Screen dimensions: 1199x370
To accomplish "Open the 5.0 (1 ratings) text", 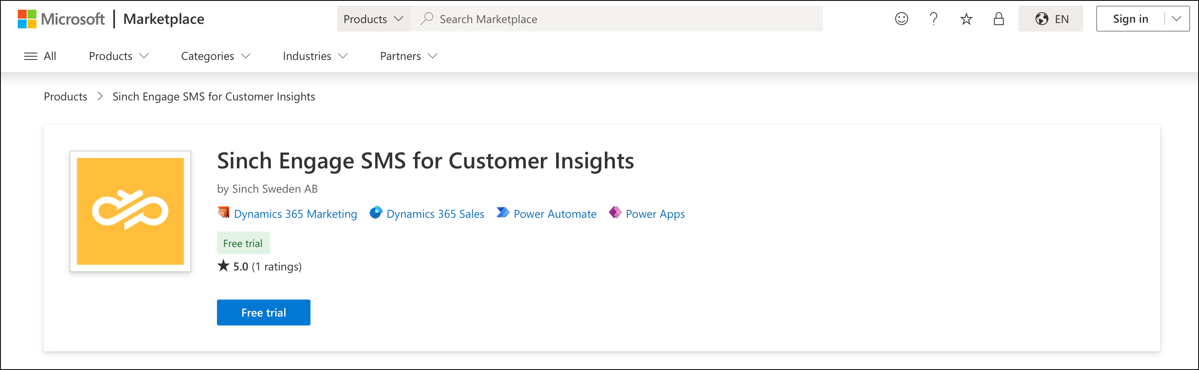I will tap(267, 267).
